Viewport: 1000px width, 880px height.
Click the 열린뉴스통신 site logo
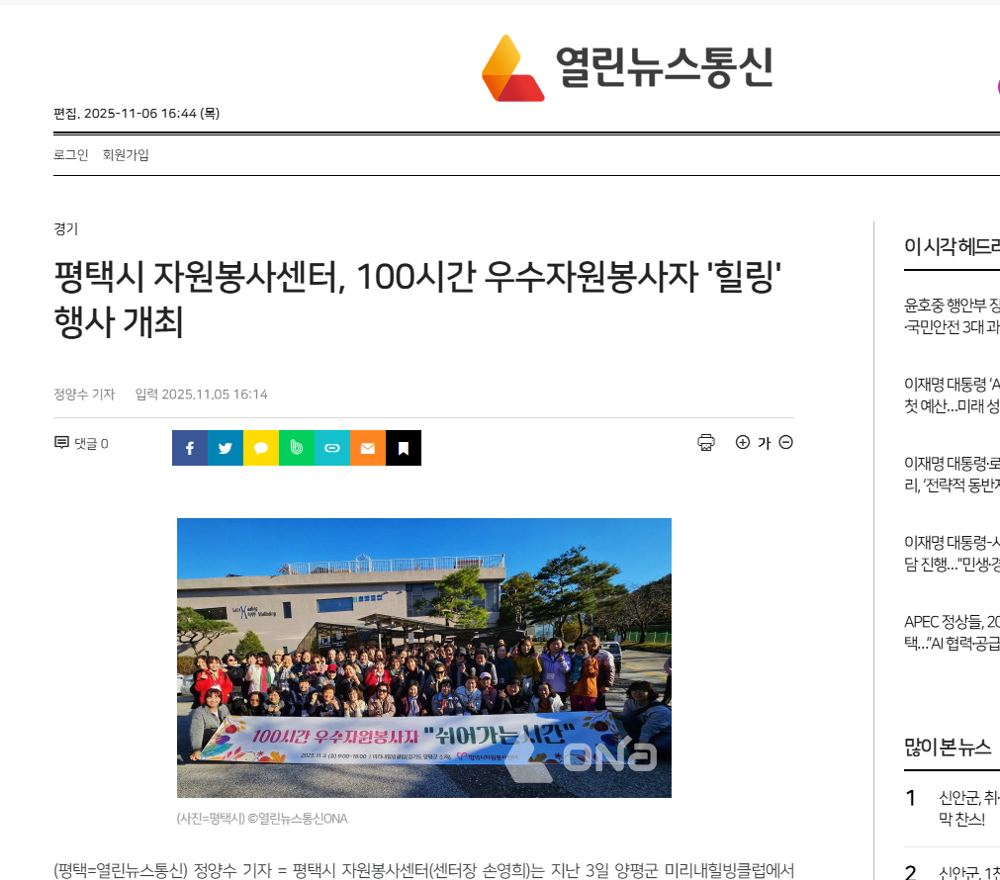pyautogui.click(x=626, y=67)
